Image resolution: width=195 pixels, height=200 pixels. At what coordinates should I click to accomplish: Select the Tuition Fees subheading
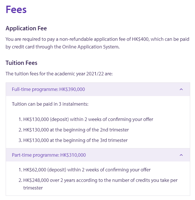pos(21,63)
